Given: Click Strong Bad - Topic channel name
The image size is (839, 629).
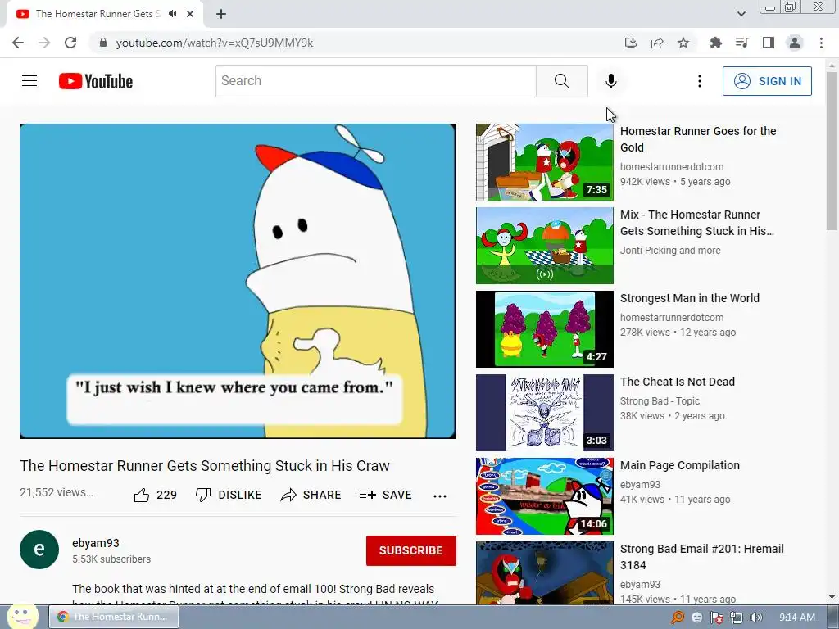Looking at the screenshot, I should coord(660,401).
